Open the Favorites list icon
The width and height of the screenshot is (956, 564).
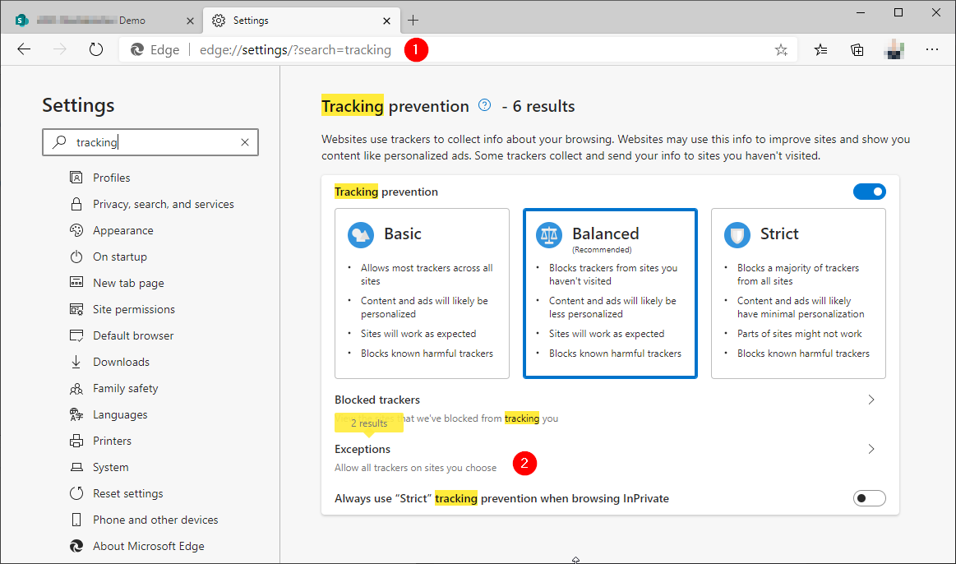(820, 50)
